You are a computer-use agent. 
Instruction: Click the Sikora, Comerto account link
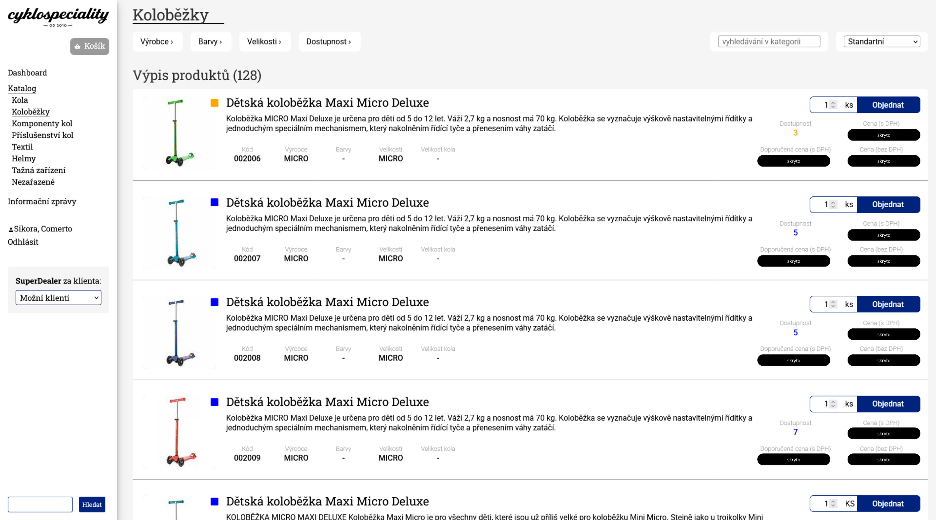pos(43,229)
